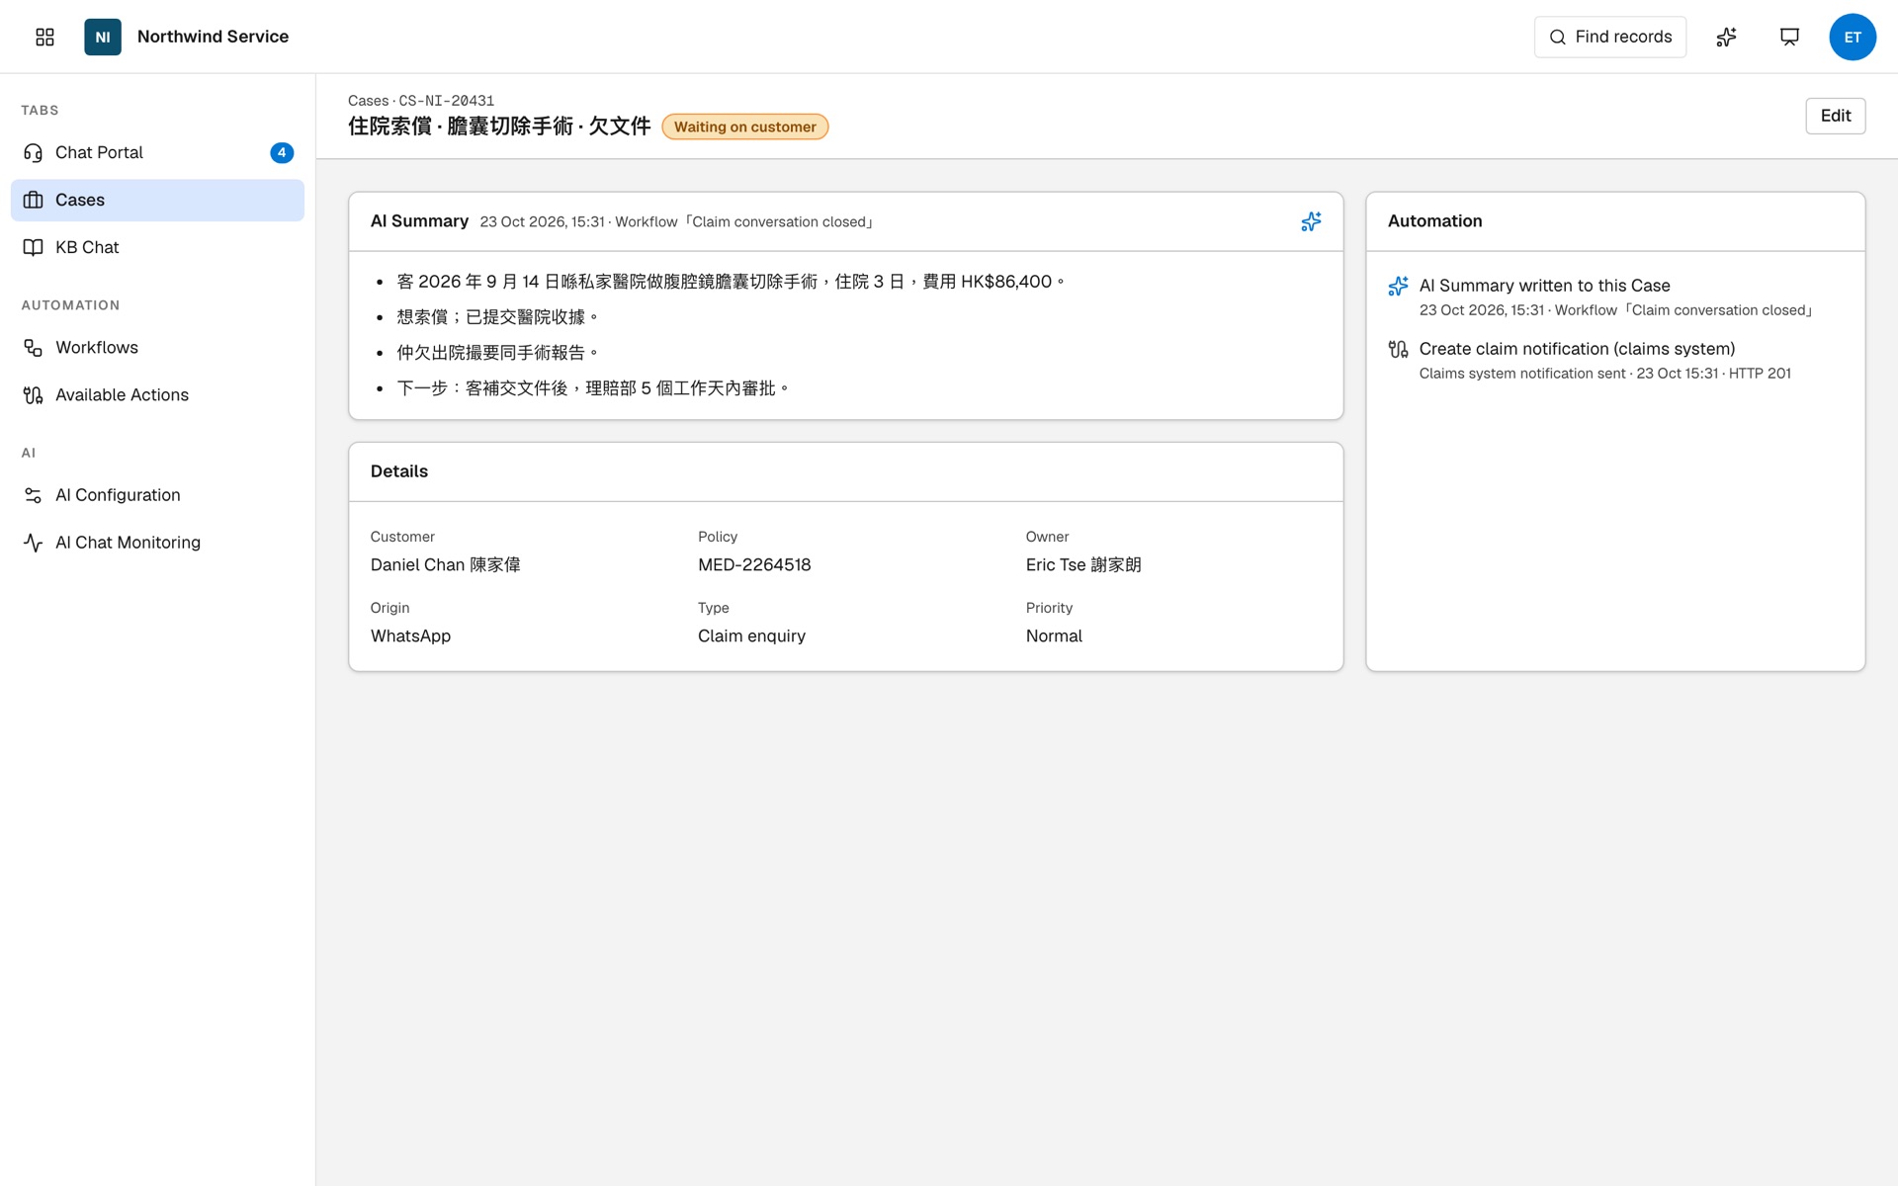Click the Cases breadcrumb link
The width and height of the screenshot is (1898, 1186).
pyautogui.click(x=368, y=101)
